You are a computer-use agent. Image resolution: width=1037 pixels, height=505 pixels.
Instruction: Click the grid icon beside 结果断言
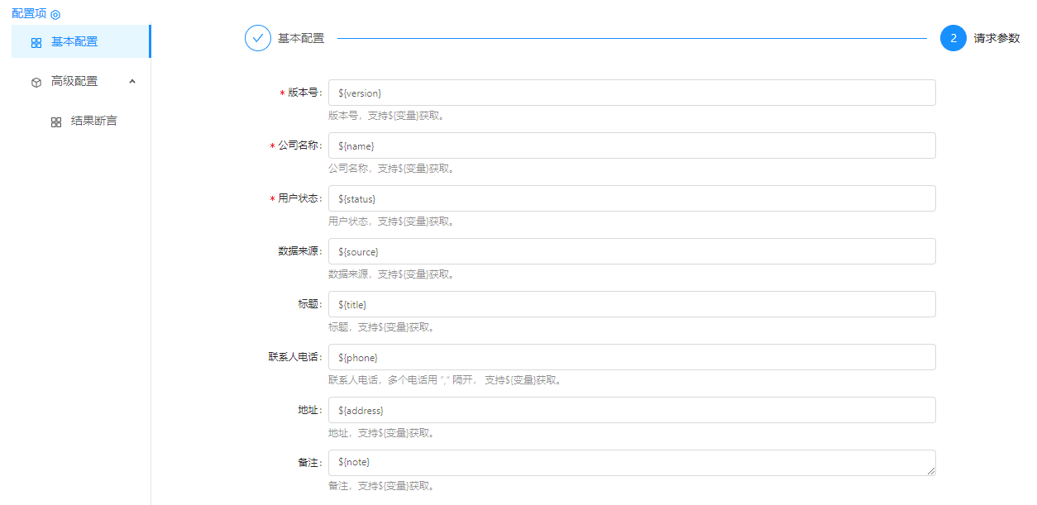click(56, 121)
